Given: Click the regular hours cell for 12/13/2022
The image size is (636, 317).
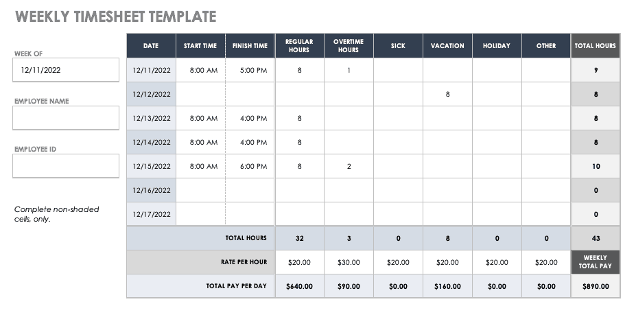Looking at the screenshot, I should [299, 118].
